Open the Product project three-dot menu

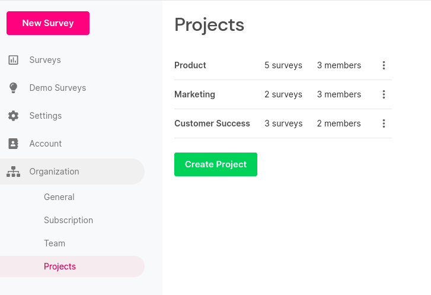pos(384,65)
